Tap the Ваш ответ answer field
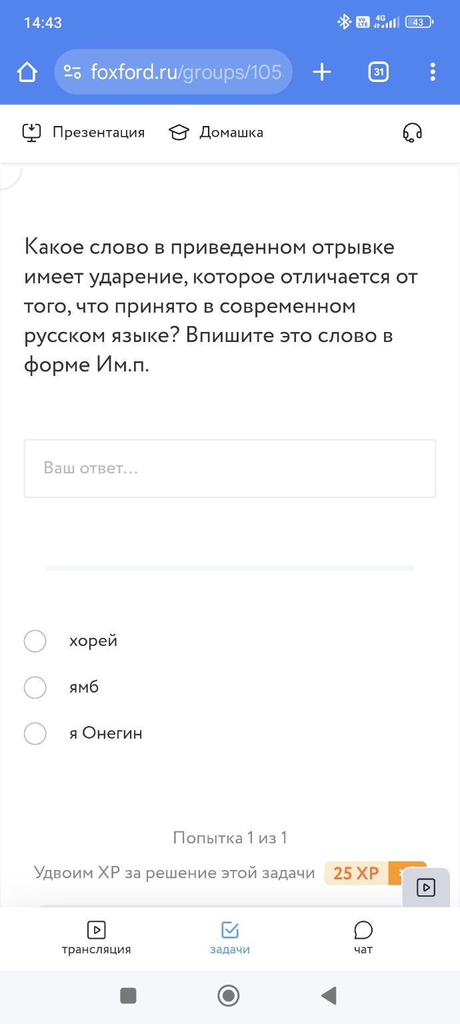460x1024 pixels. point(229,468)
